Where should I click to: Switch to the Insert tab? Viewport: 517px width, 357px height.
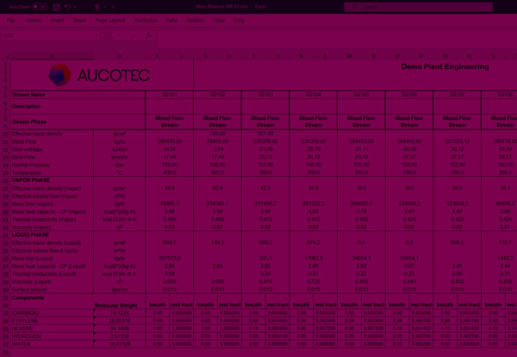tap(57, 20)
